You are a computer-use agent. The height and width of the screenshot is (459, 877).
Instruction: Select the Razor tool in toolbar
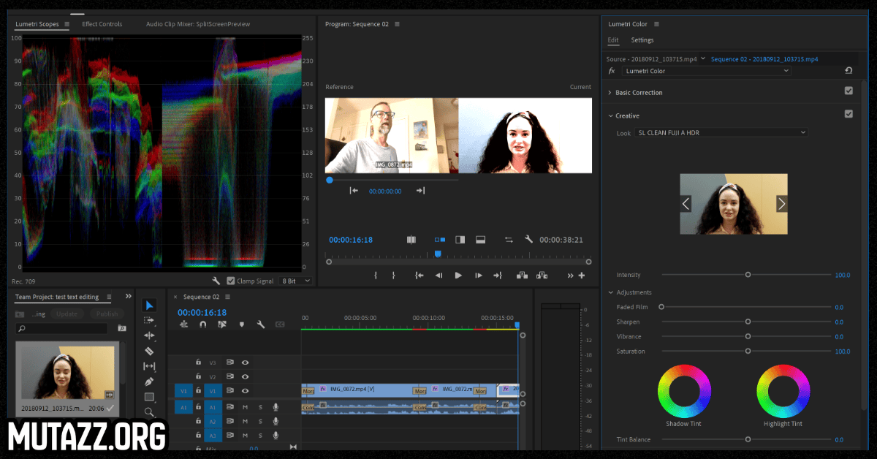149,351
